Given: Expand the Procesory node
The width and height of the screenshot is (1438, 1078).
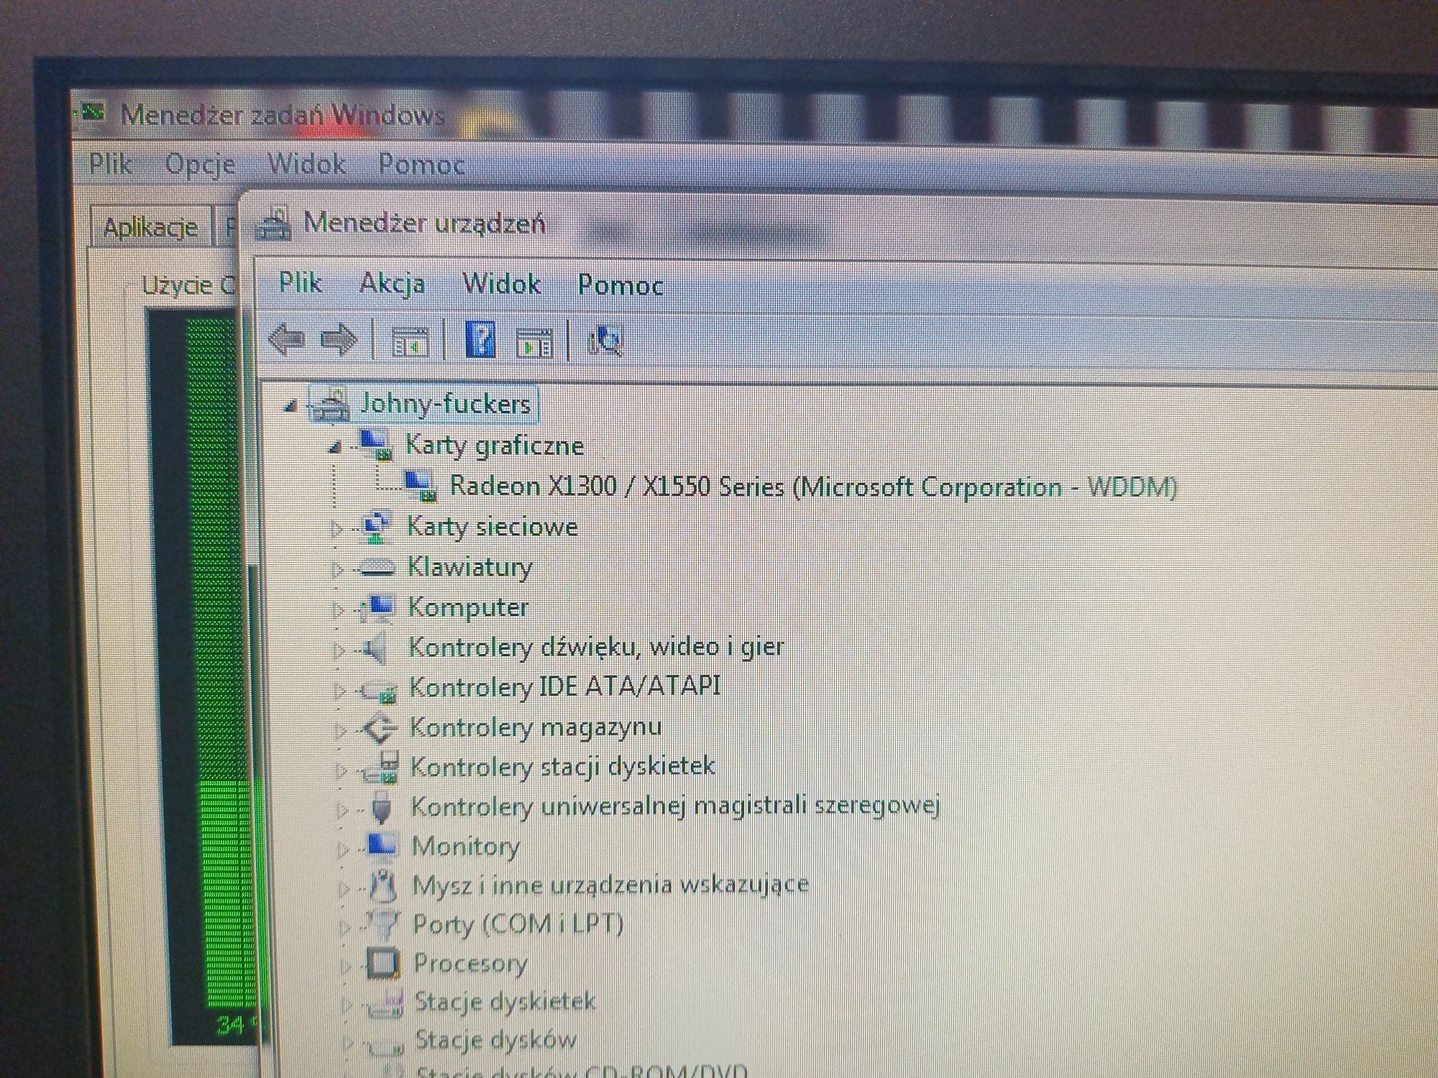Looking at the screenshot, I should tap(346, 965).
